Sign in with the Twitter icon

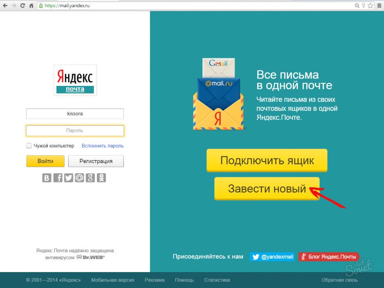pos(69,178)
